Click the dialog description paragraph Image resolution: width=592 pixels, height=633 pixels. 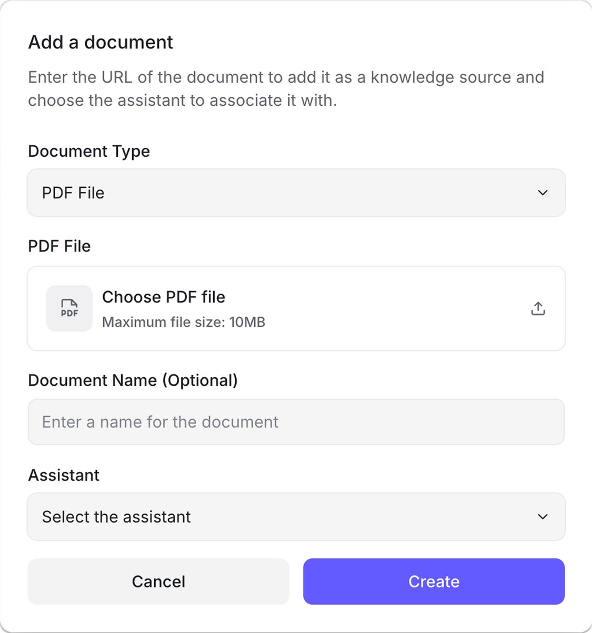tap(286, 88)
